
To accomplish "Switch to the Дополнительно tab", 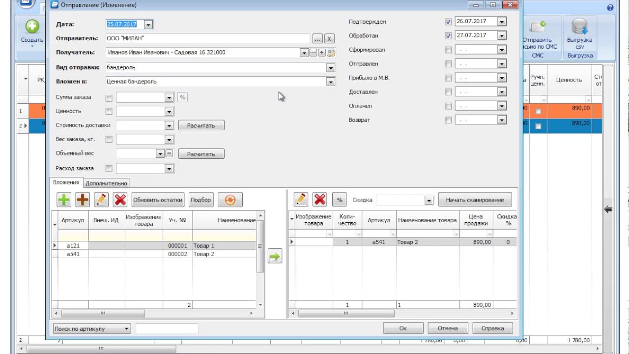I will (x=106, y=183).
